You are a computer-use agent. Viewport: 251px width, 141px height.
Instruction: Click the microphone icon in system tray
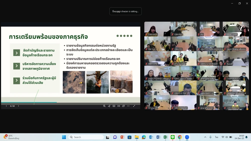pyautogui.click(x=211, y=137)
